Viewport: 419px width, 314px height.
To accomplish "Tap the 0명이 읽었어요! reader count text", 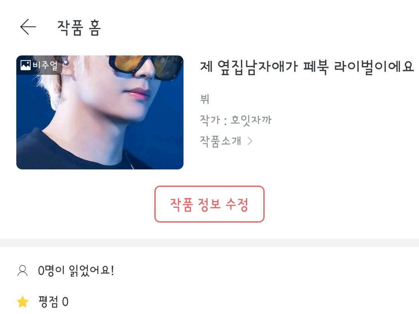I will (x=76, y=271).
